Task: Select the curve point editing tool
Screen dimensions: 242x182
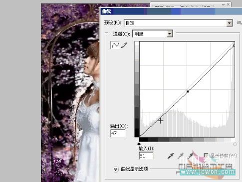Action: click(x=115, y=45)
